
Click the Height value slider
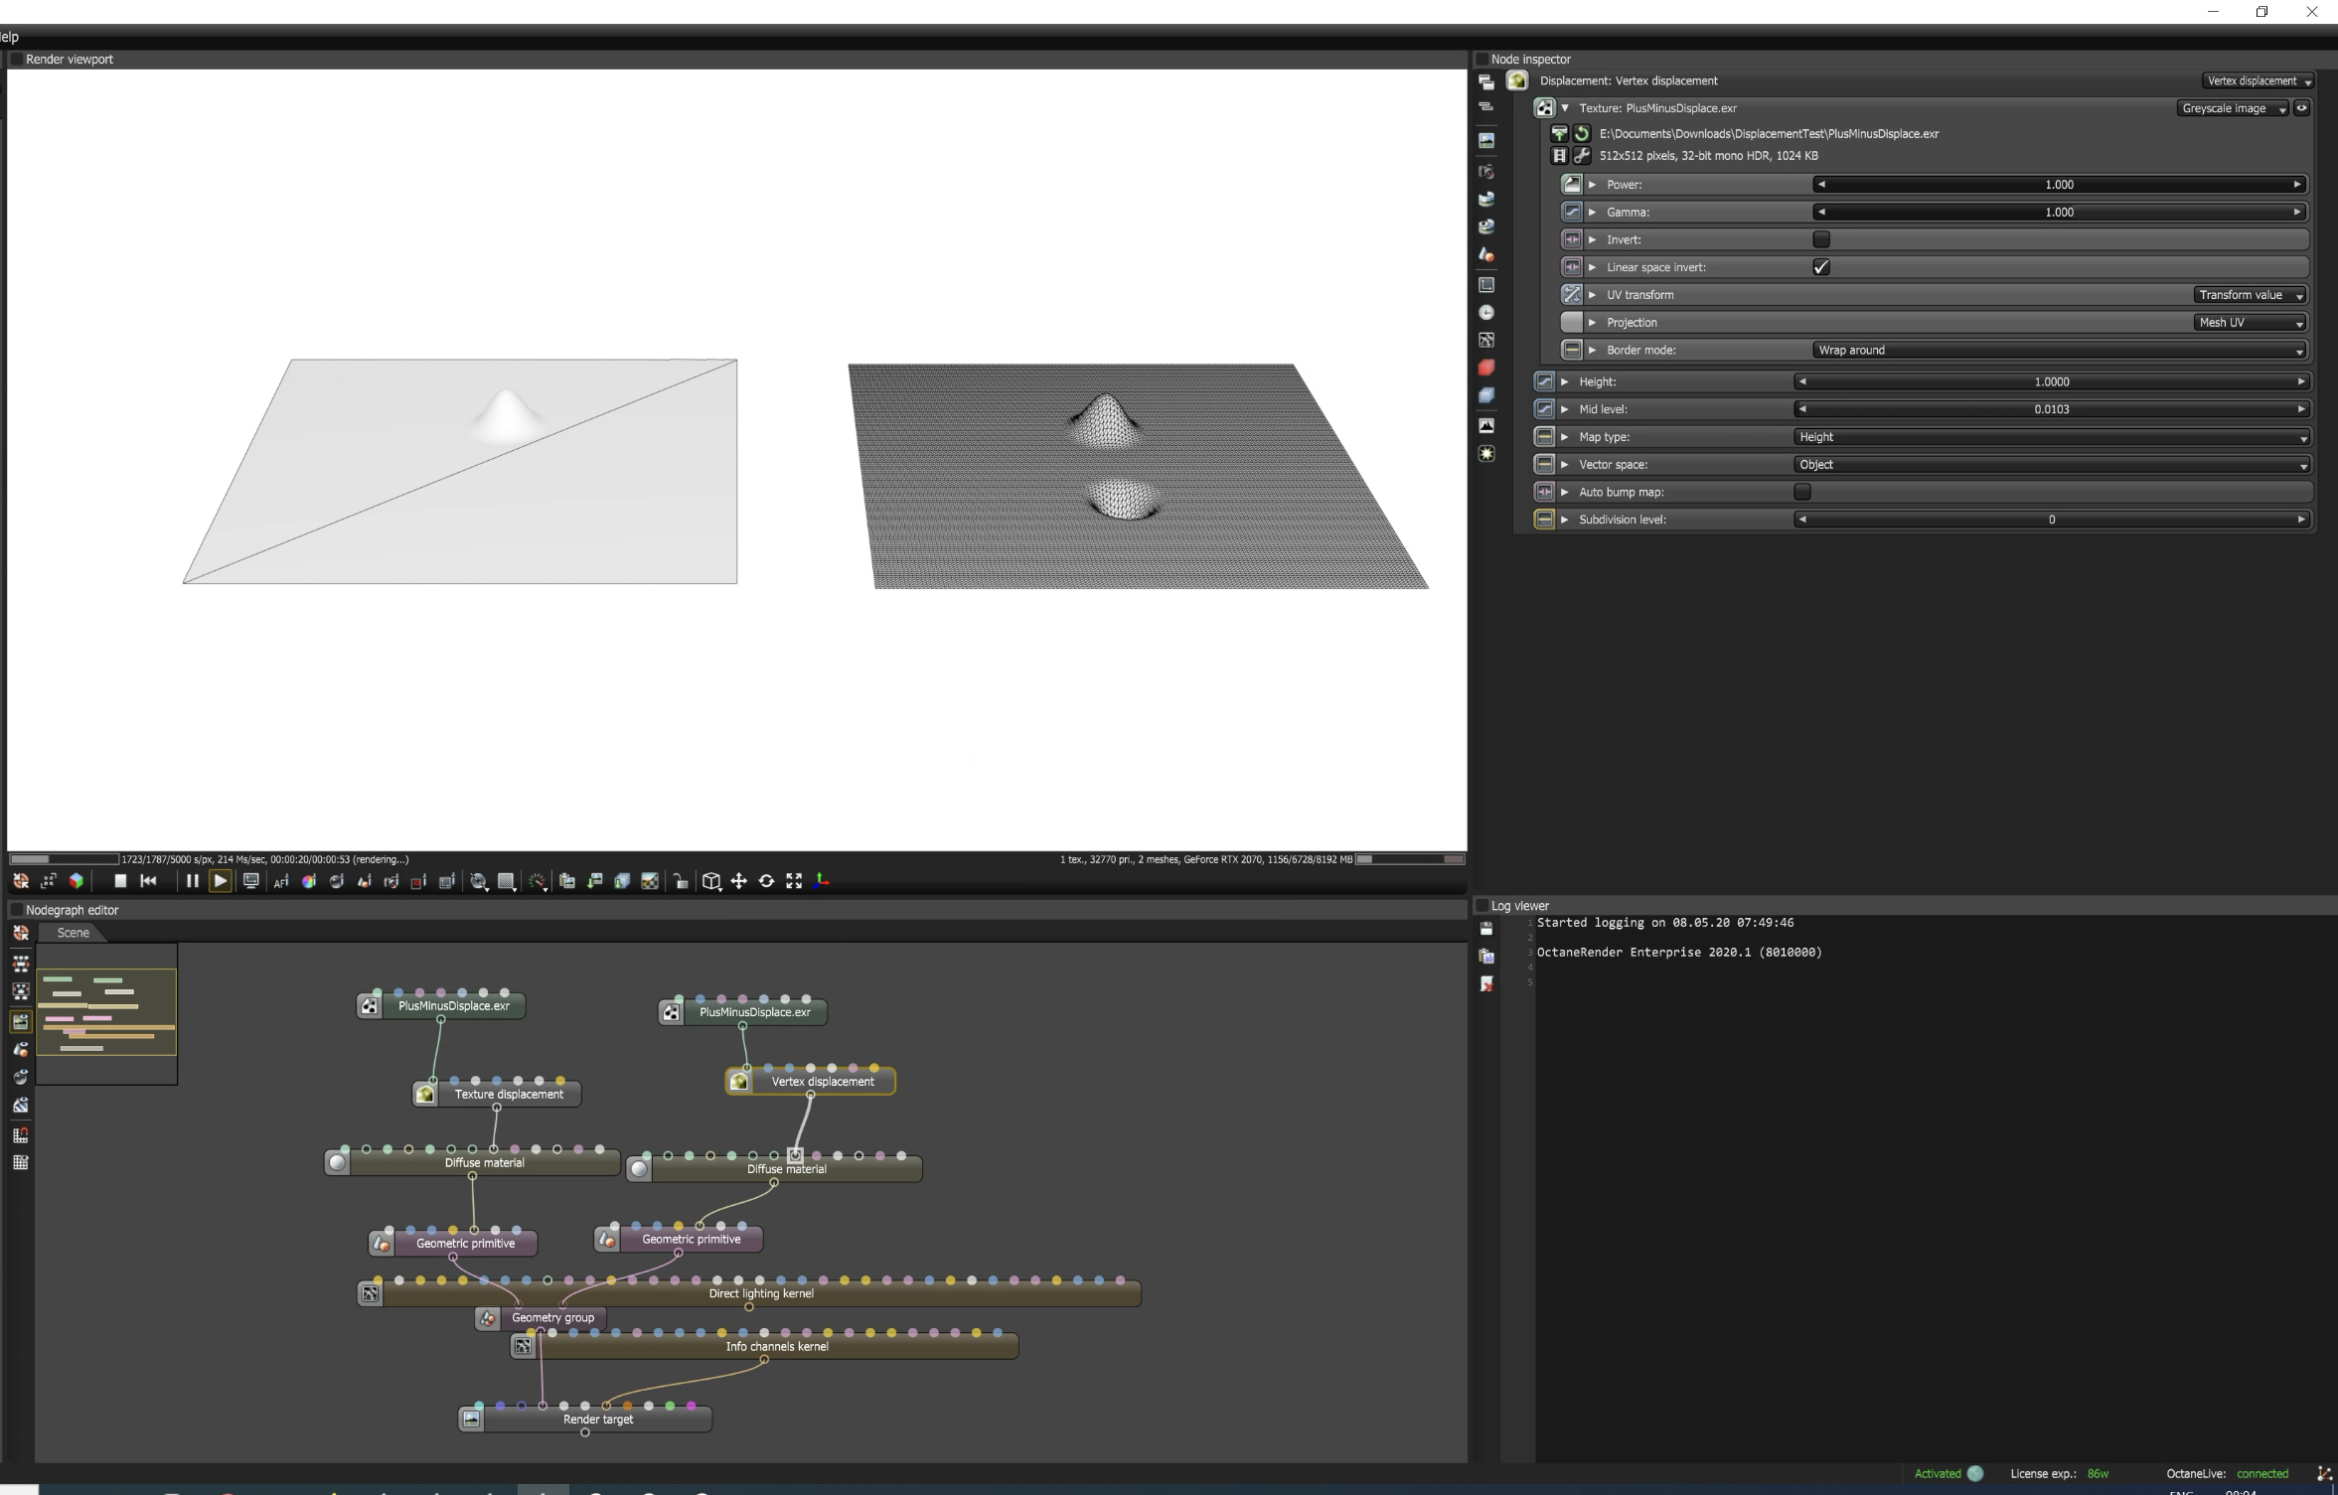(x=2051, y=381)
